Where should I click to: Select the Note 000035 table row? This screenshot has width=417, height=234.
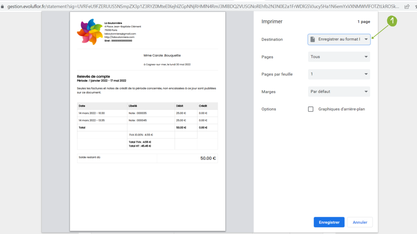(x=147, y=113)
